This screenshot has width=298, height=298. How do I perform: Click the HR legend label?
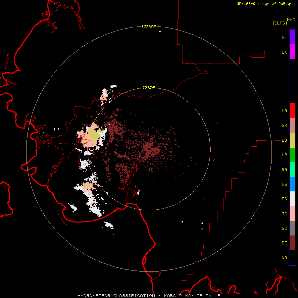[284, 155]
